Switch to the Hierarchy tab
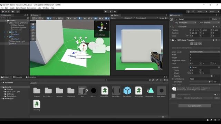This screenshot has height=124, width=221. (x=6, y=15)
